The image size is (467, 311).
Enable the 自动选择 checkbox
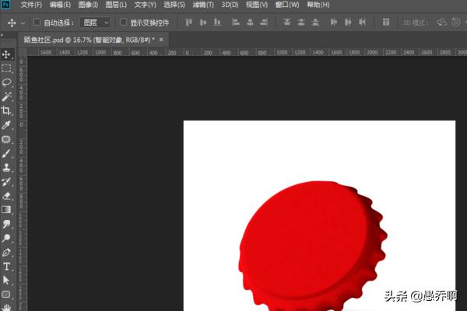coord(37,23)
